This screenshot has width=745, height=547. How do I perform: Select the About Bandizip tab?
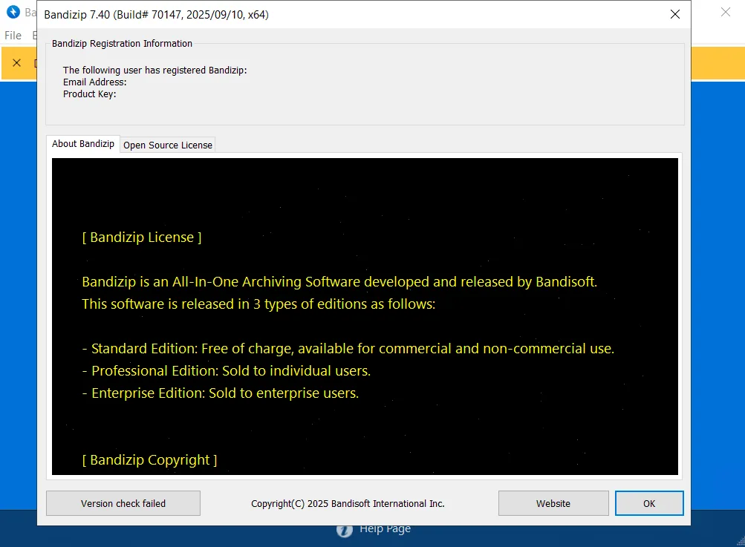pyautogui.click(x=83, y=144)
